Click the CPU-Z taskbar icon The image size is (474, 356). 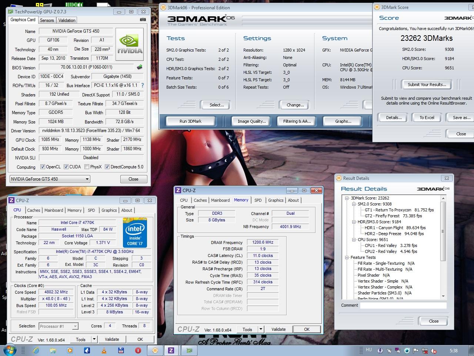tap(171, 350)
